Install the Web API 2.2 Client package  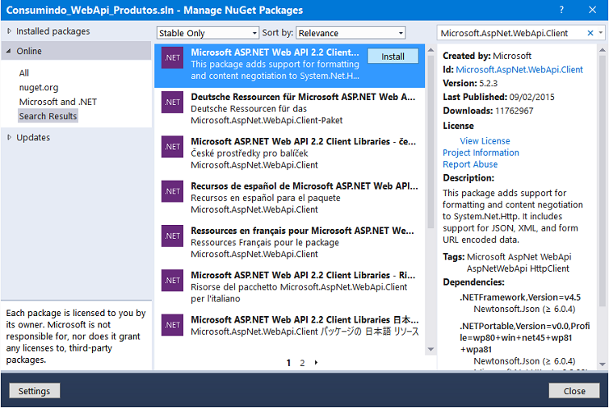393,56
